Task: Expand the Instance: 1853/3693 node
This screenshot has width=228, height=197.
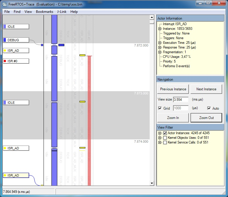Action: point(160,29)
